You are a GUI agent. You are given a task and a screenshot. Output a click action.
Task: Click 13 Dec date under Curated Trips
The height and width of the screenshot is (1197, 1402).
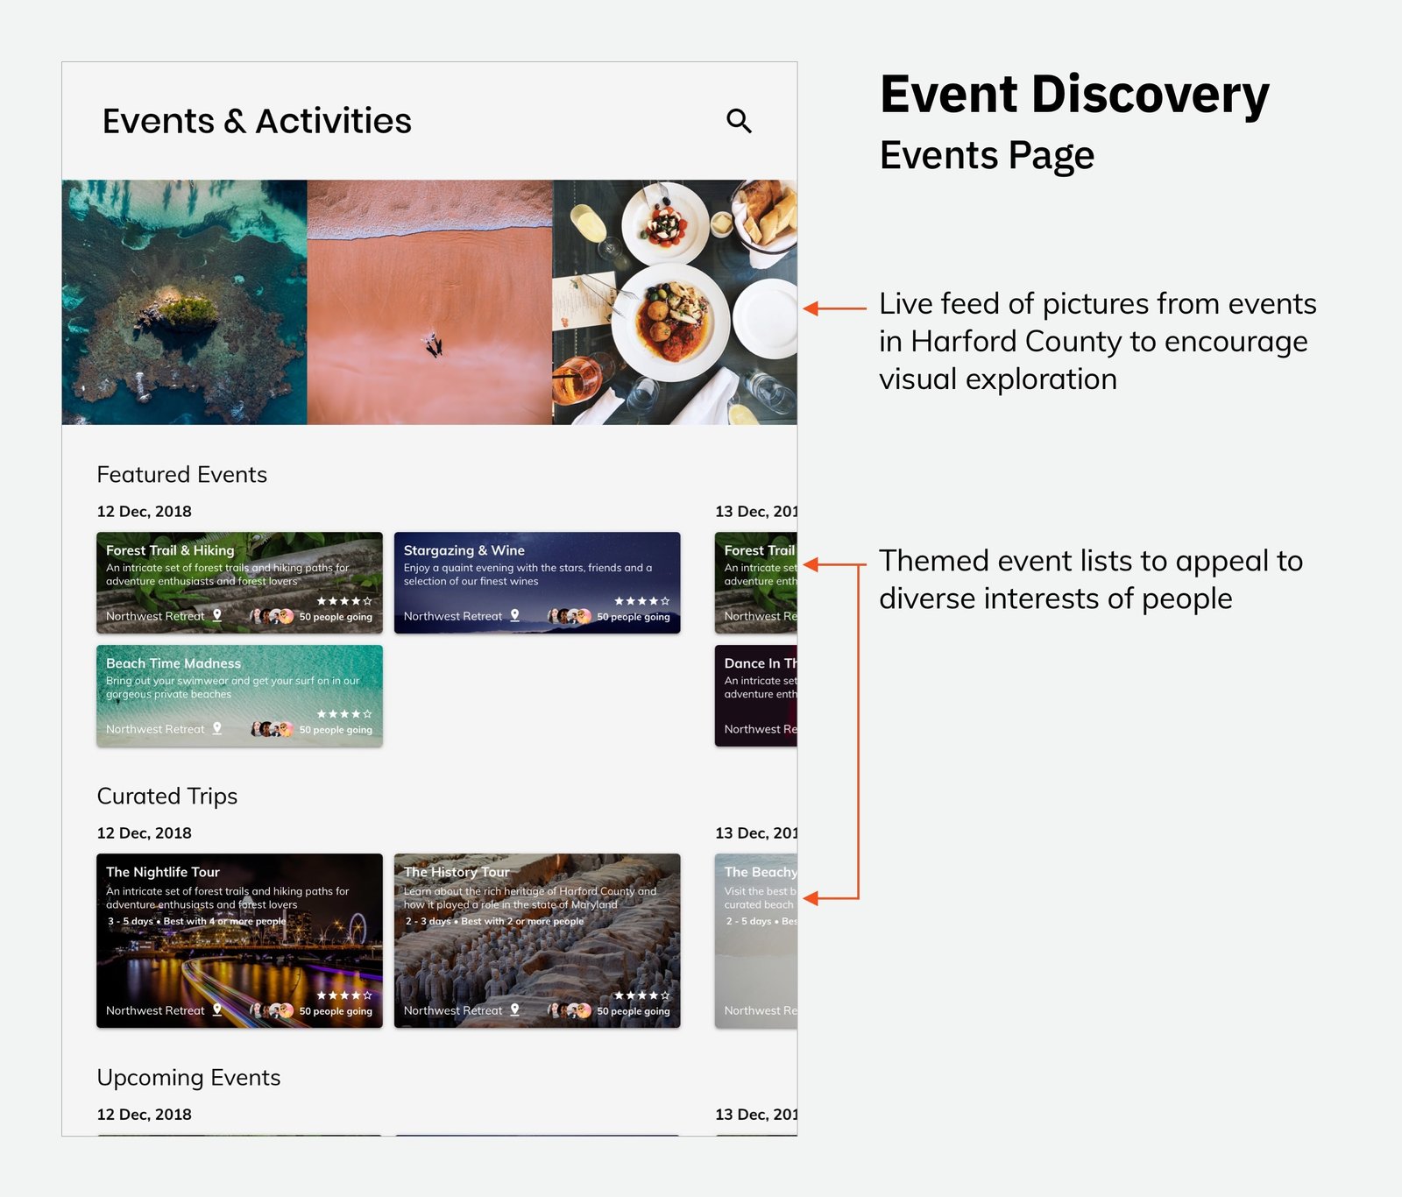(x=756, y=833)
